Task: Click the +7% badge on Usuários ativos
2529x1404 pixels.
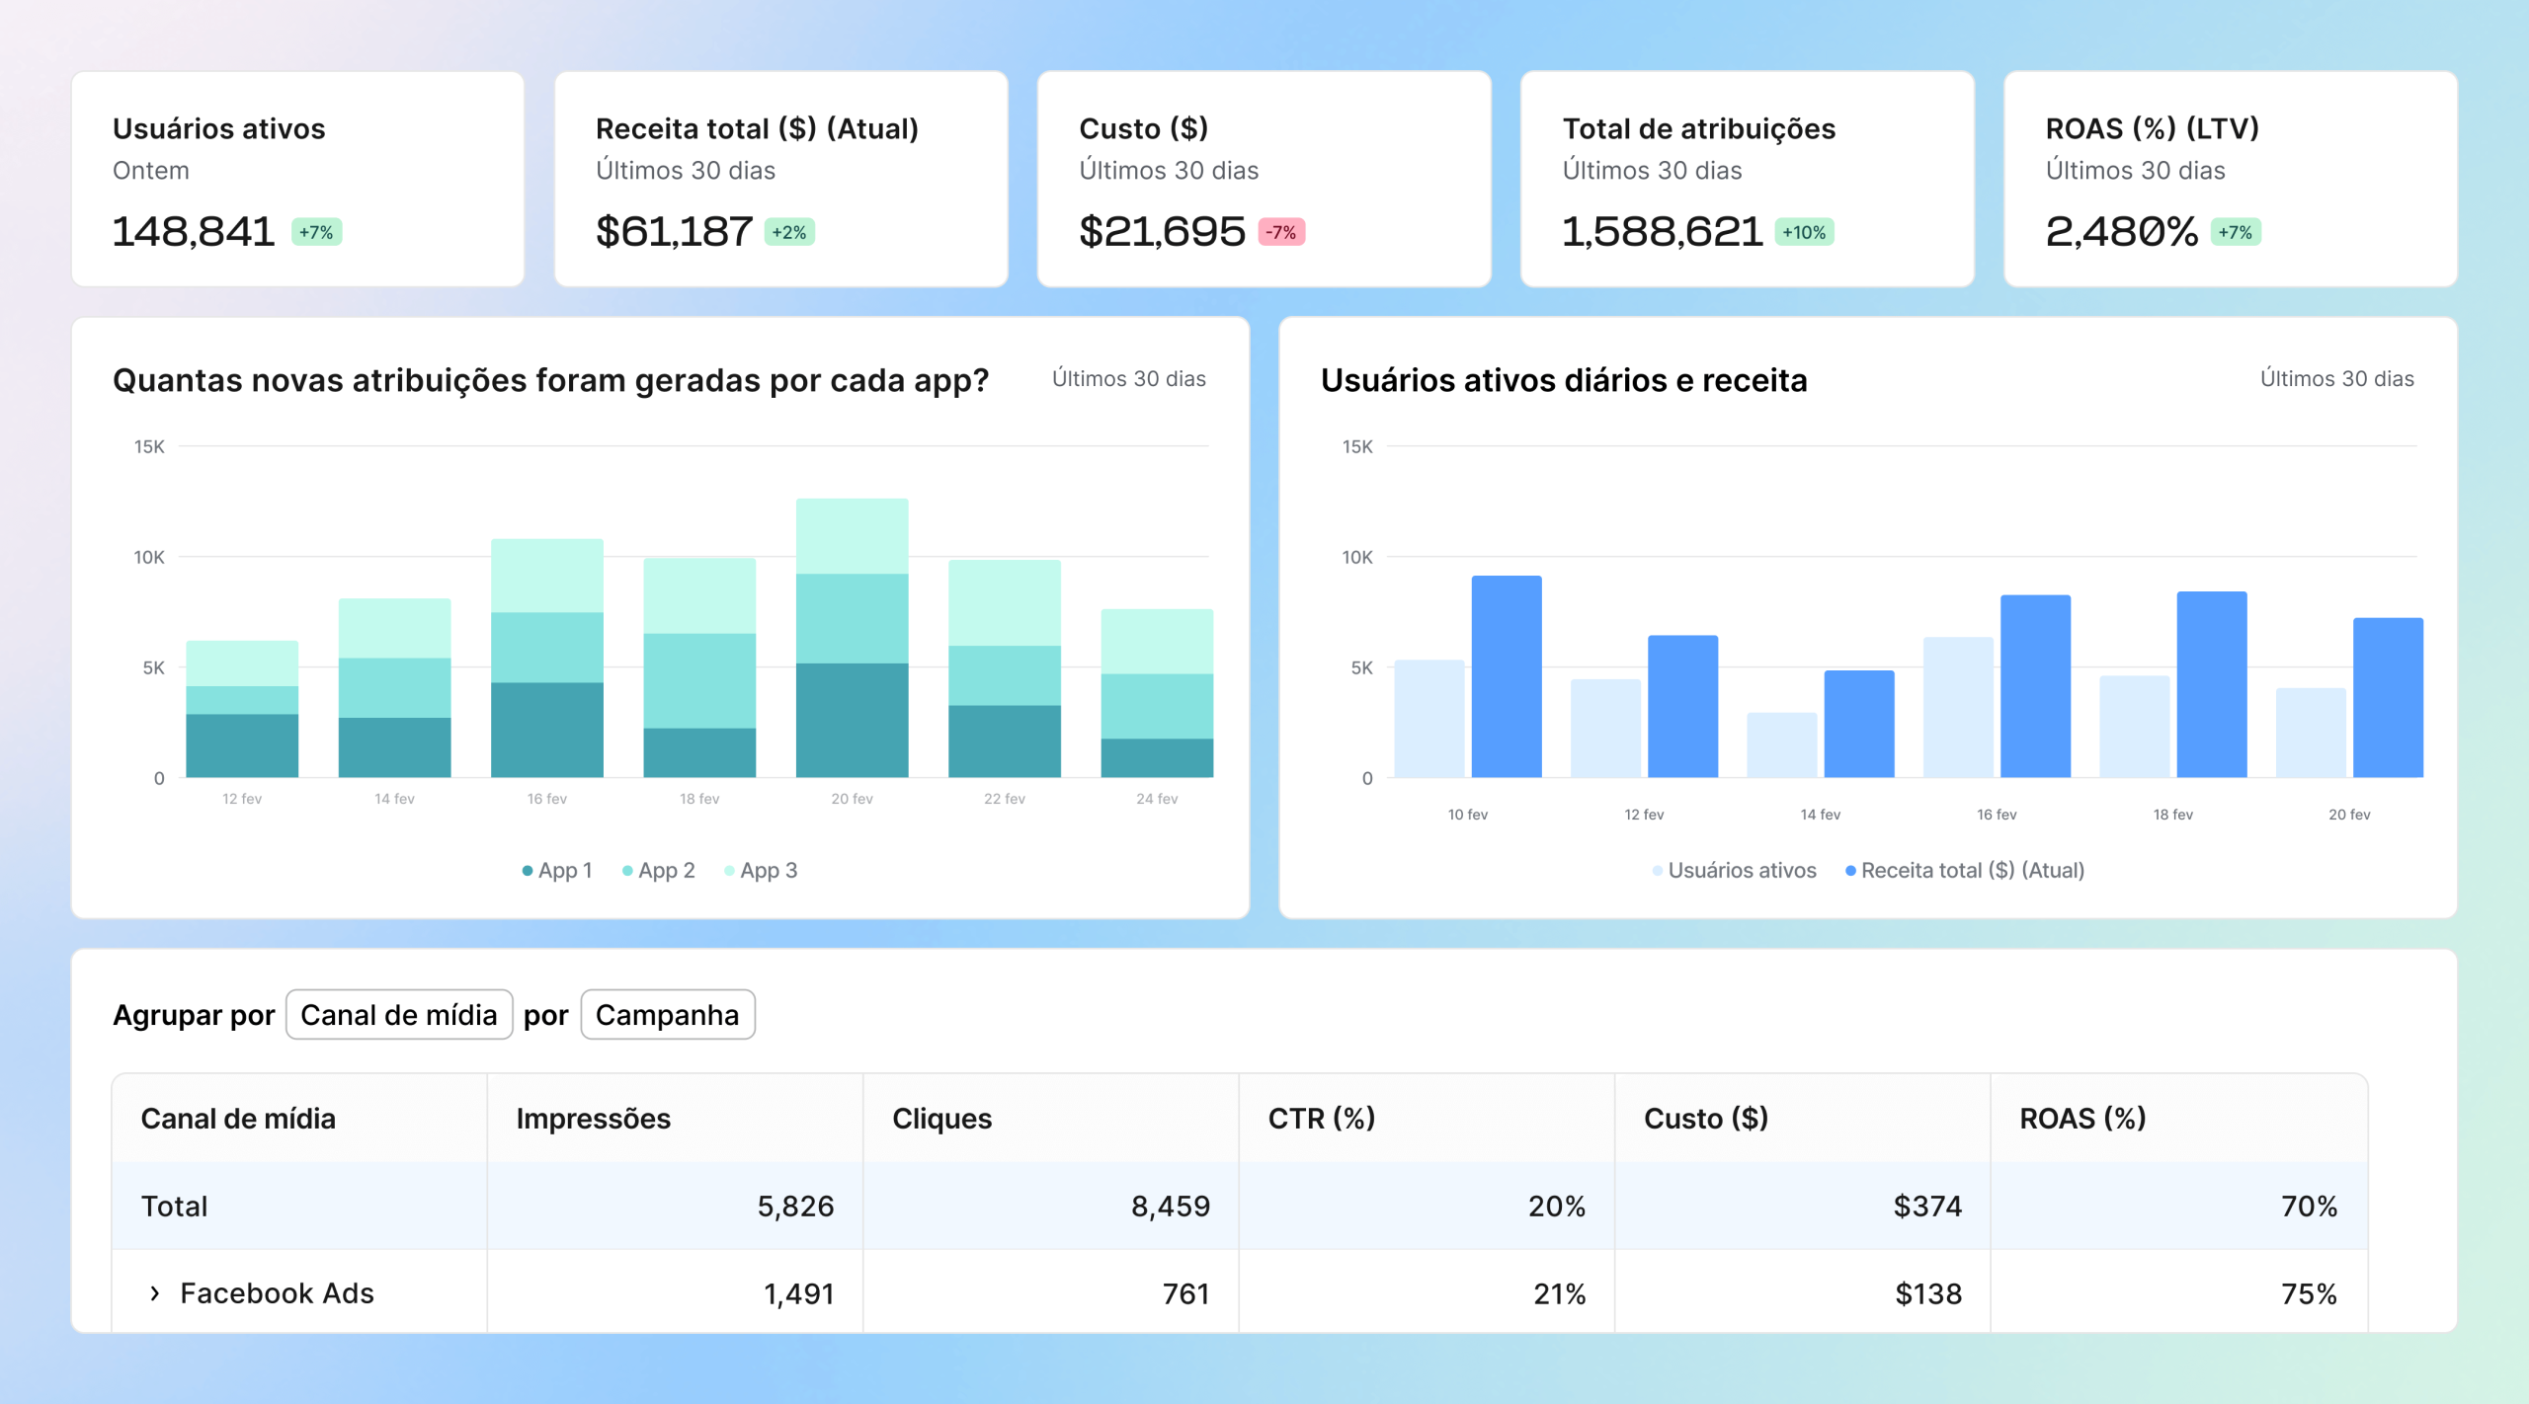Action: coord(316,233)
